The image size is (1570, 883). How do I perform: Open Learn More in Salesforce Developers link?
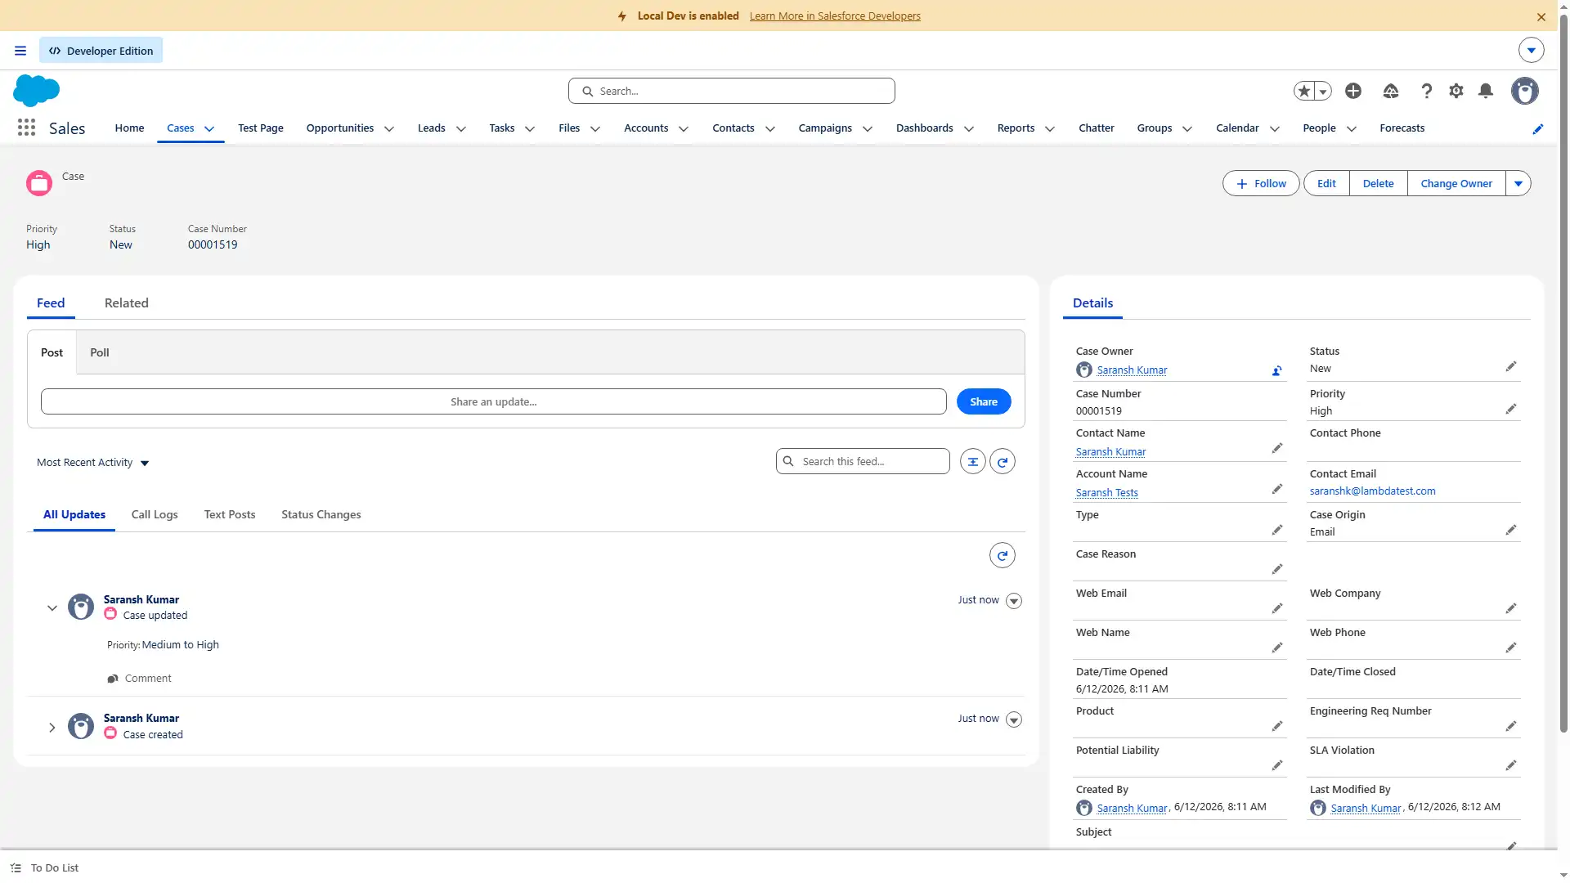pyautogui.click(x=835, y=16)
